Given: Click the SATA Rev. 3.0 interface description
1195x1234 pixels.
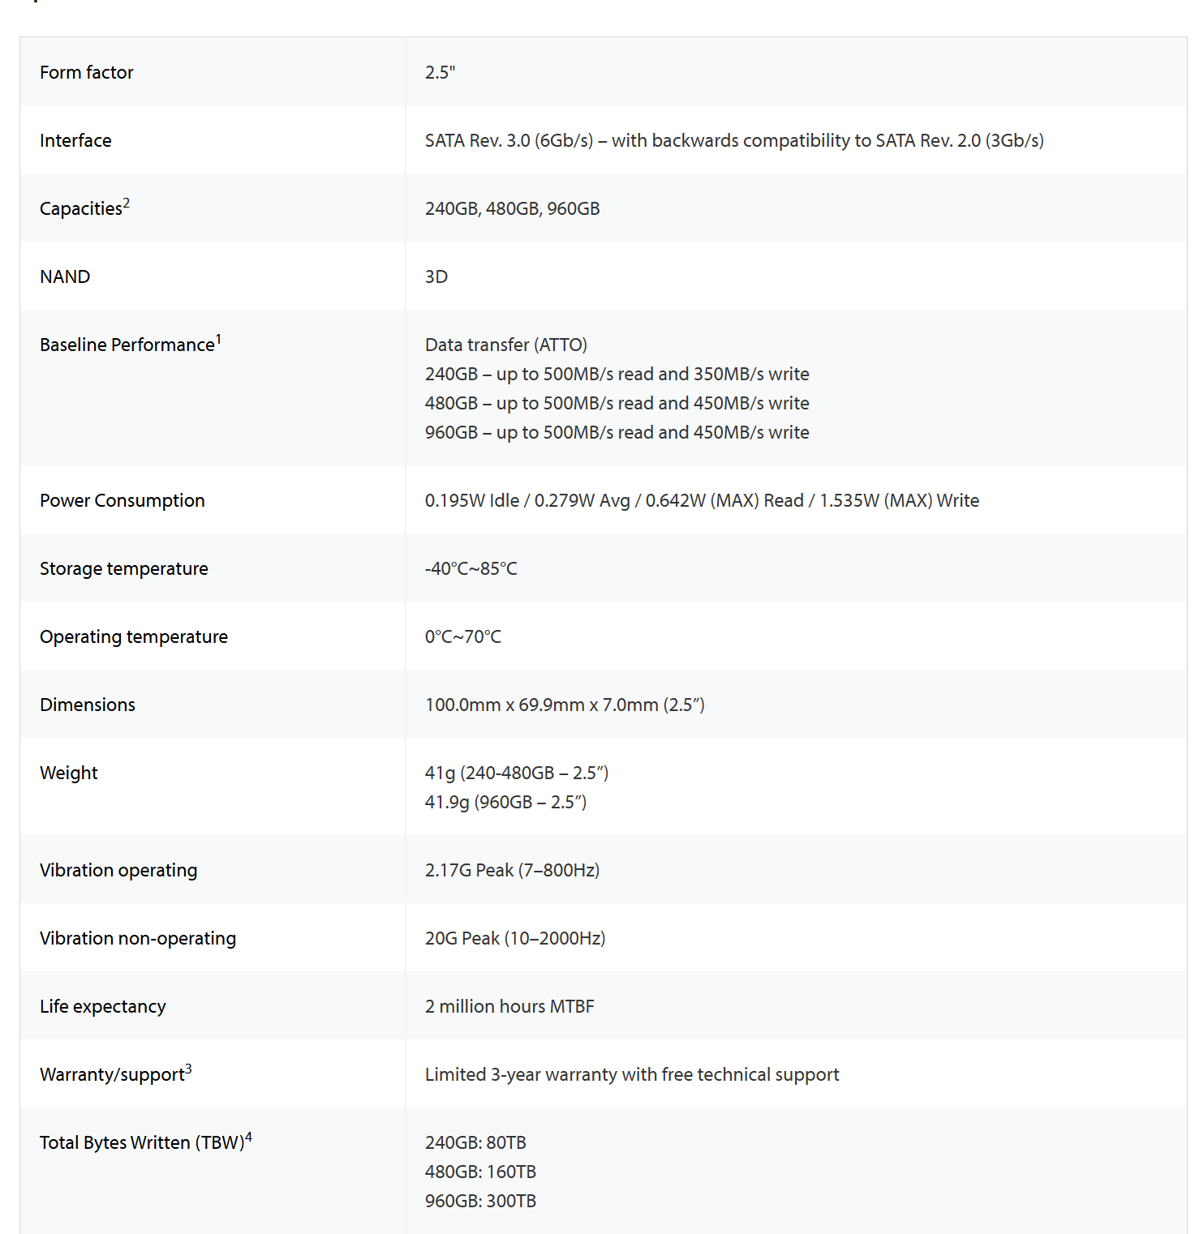Looking at the screenshot, I should (x=733, y=140).
